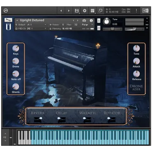Click the Keys volume knob
This screenshot has height=152, width=152.
(16, 48)
